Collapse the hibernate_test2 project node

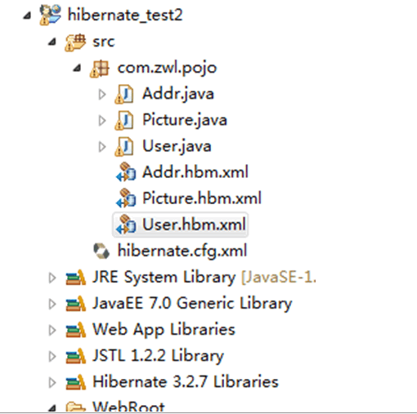pyautogui.click(x=27, y=16)
